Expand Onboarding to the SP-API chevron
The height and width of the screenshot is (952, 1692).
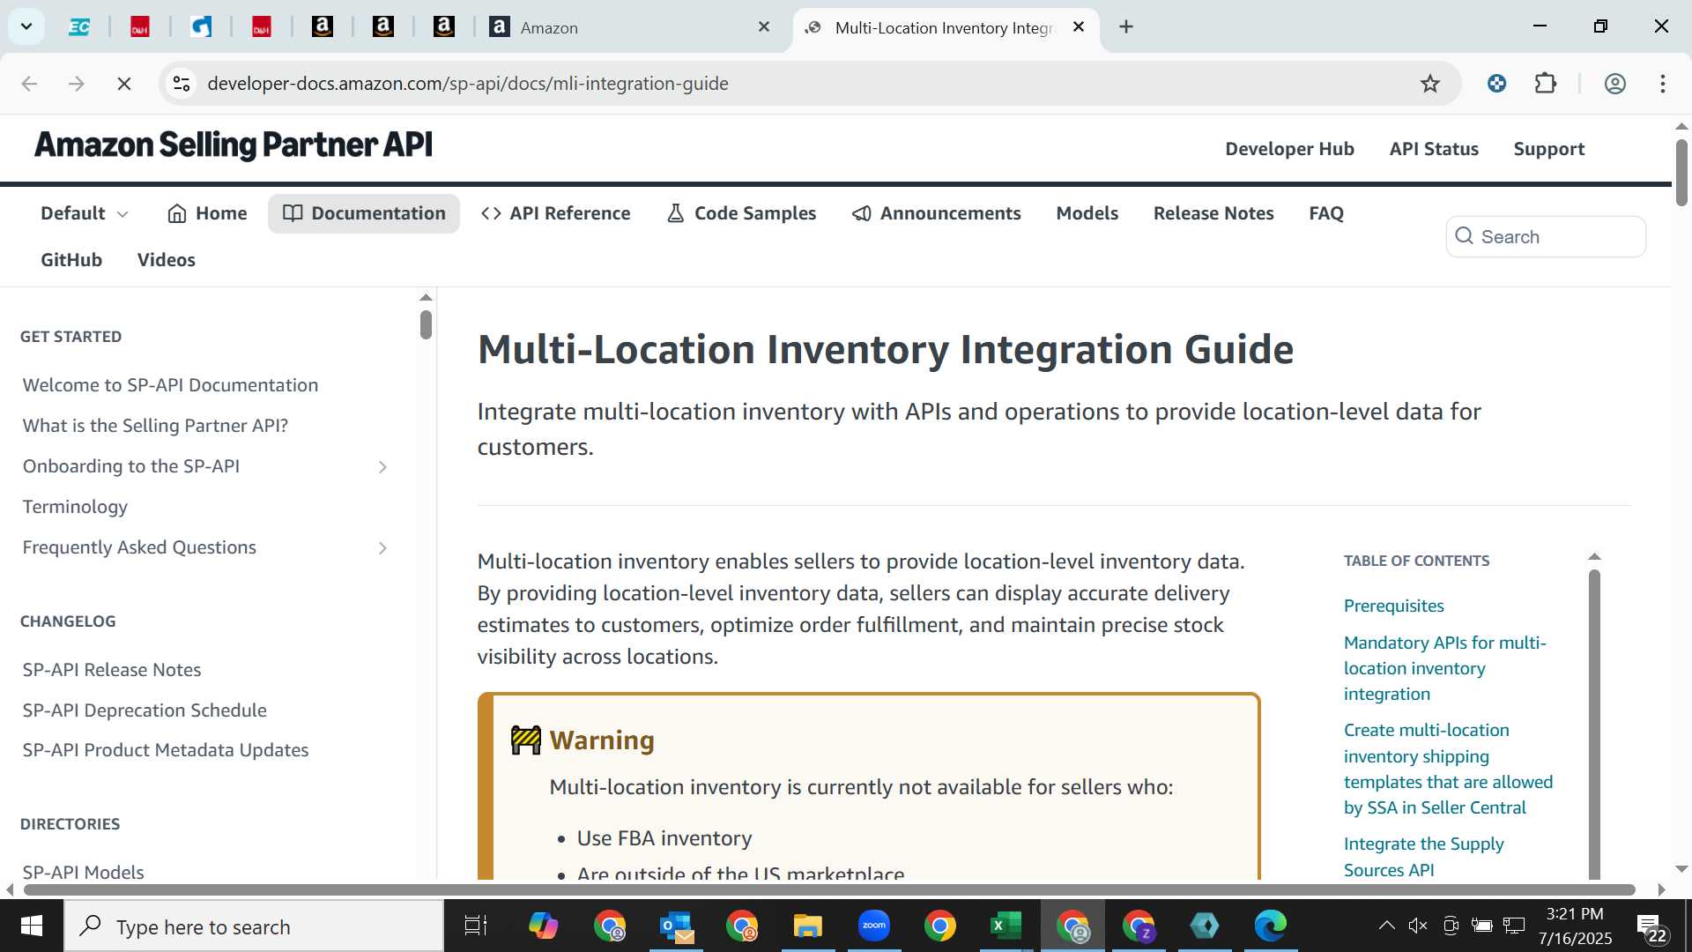click(x=382, y=467)
